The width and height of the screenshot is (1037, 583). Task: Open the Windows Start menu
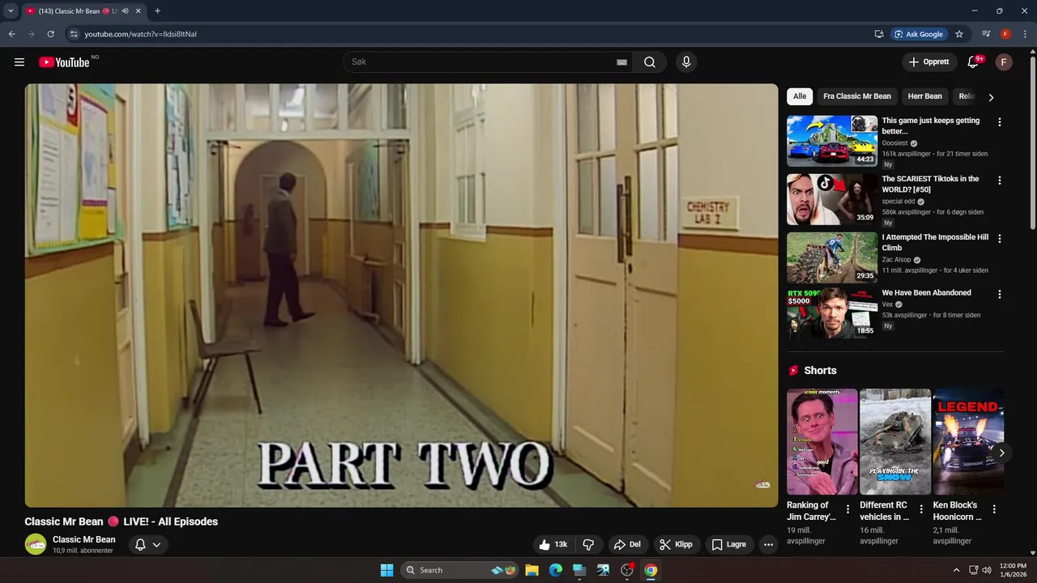pyautogui.click(x=387, y=570)
